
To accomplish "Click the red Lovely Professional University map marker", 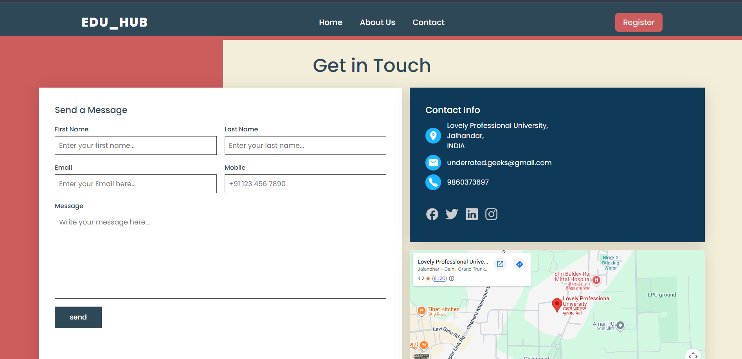I will [x=557, y=304].
